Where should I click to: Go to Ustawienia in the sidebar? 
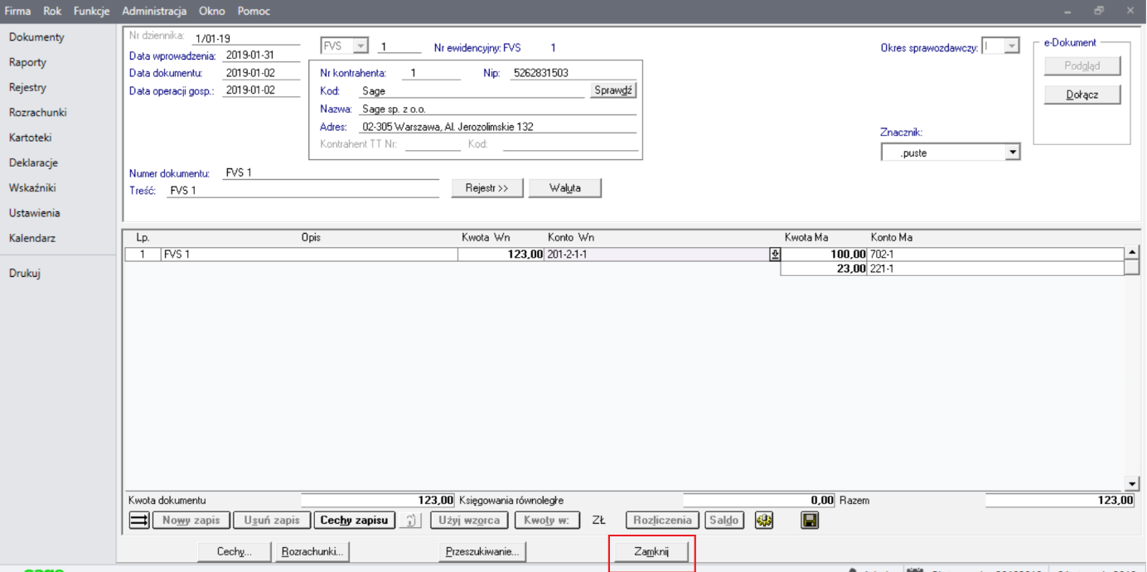(34, 213)
